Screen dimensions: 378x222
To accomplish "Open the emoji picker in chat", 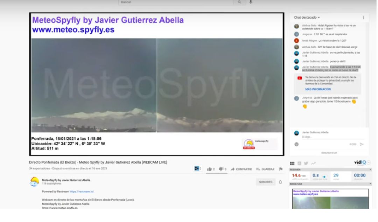I will [x=296, y=144].
